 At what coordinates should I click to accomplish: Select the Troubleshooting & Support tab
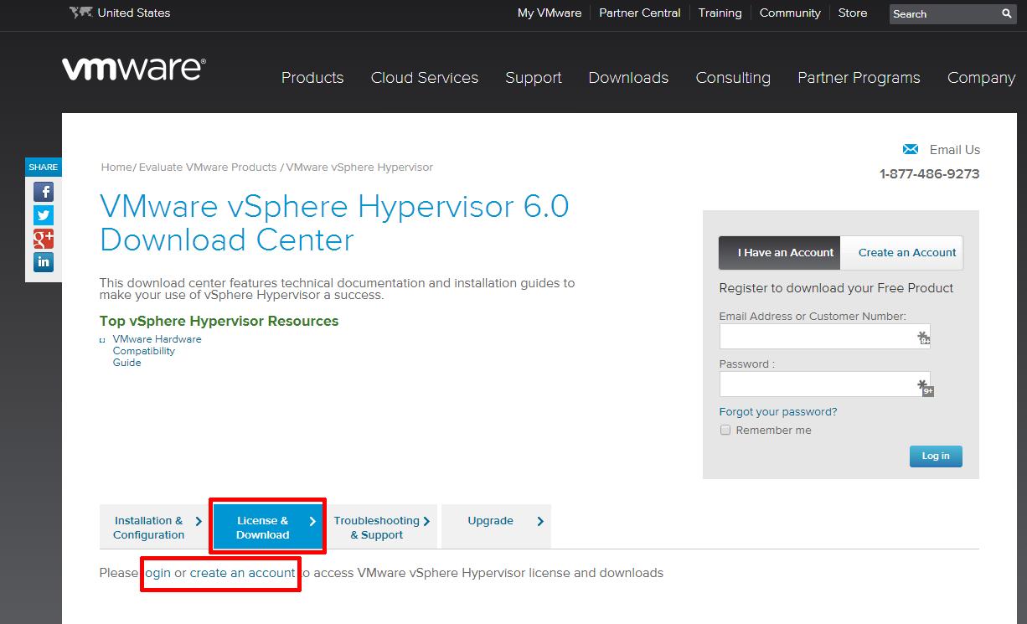381,528
